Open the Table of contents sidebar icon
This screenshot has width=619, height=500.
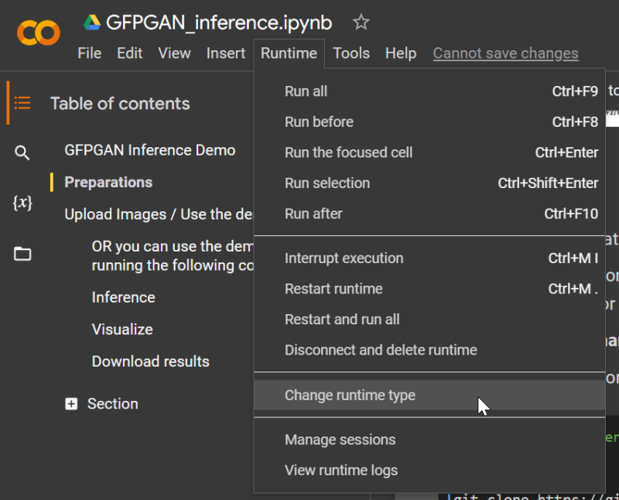(22, 103)
